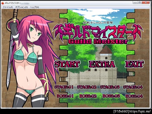Minimize the ギルドマイスター window
Image resolution: width=152 pixels, height=114 pixels.
pyautogui.click(x=135, y=3)
